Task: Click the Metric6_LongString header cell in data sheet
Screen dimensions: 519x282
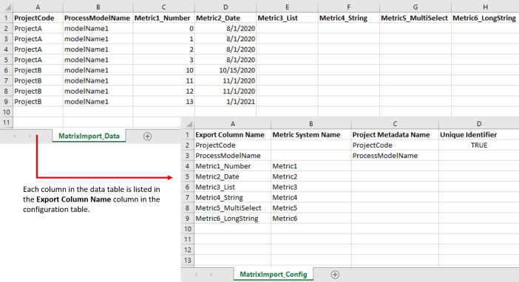Action: coord(485,18)
